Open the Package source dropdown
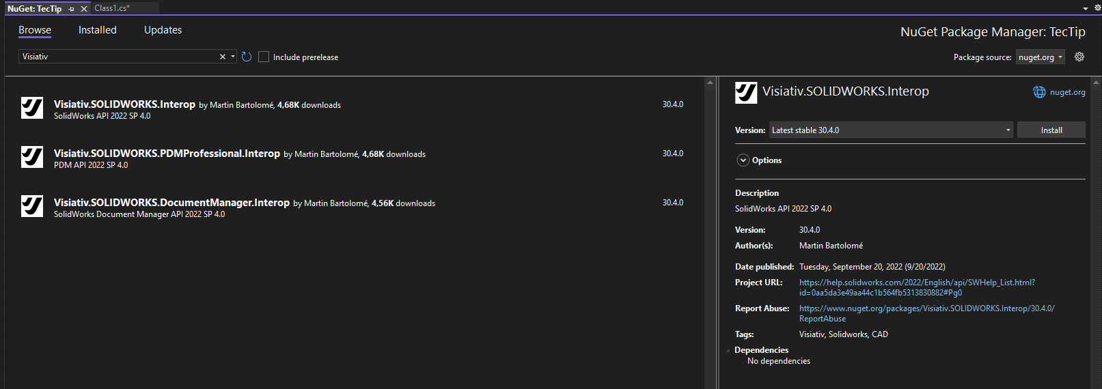1102x389 pixels. pyautogui.click(x=1040, y=57)
